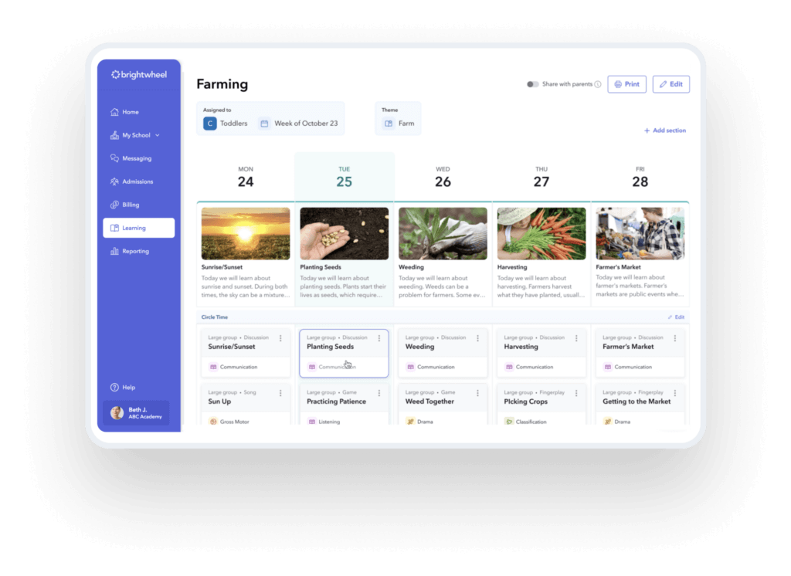Toggle Share with parents switch
The height and width of the screenshot is (576, 791).
[532, 84]
